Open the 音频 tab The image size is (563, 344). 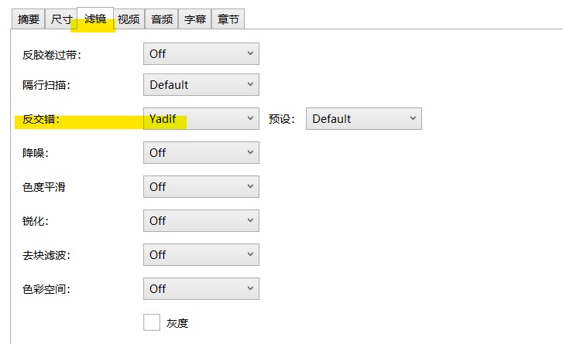pos(162,19)
